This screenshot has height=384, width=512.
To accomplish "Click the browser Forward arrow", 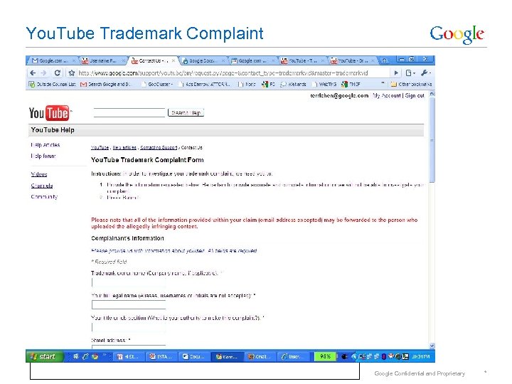I will pos(44,73).
